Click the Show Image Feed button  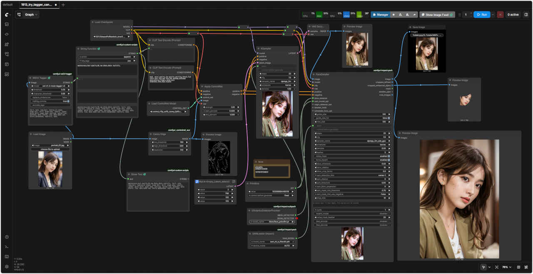(x=437, y=15)
